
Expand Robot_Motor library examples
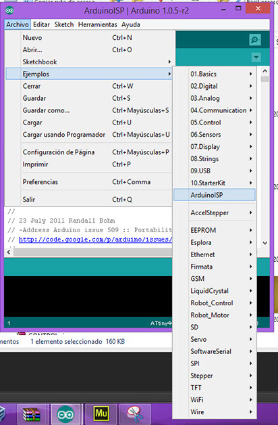(215, 315)
